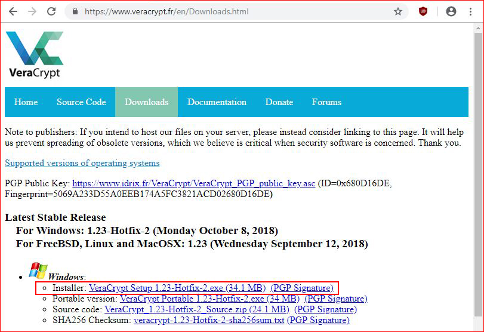Open the uBlock Origin extension icon
This screenshot has height=332, width=484.
423,11
